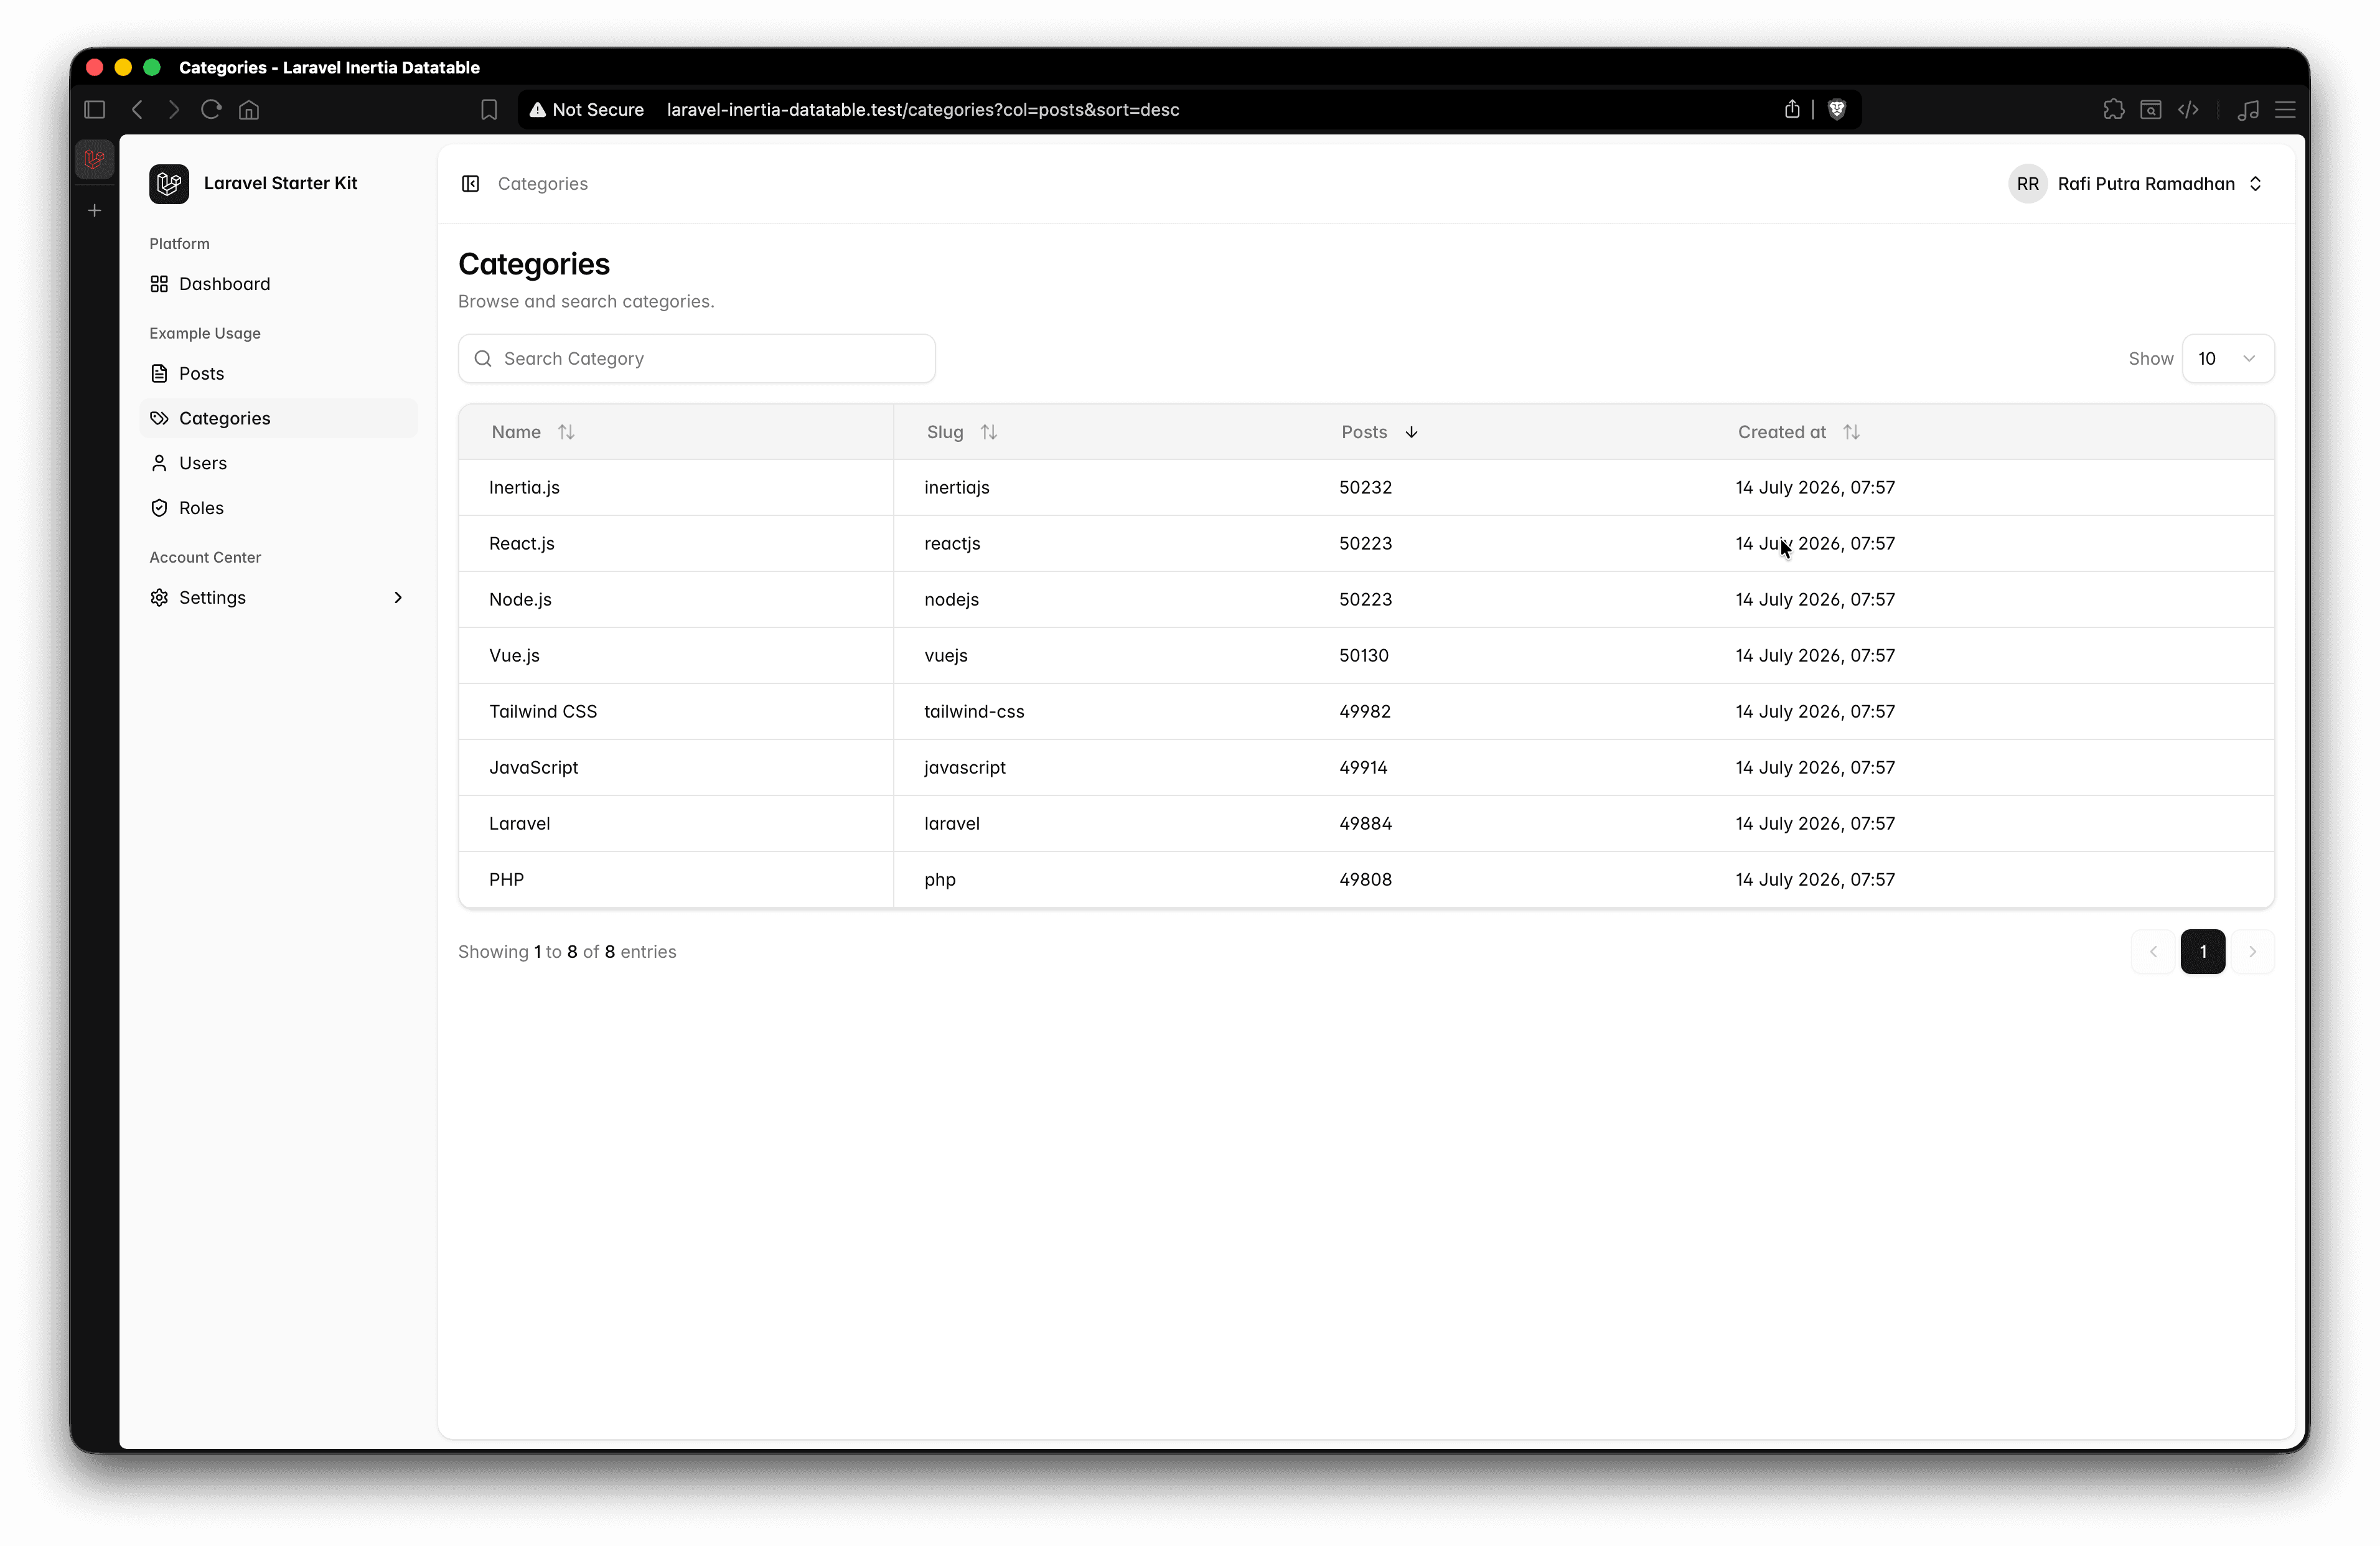Viewport: 2380px width, 1546px height.
Task: Click the React.js name cell
Action: [521, 544]
